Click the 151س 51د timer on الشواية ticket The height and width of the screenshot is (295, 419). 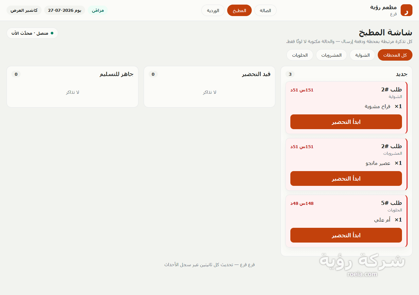(x=302, y=90)
